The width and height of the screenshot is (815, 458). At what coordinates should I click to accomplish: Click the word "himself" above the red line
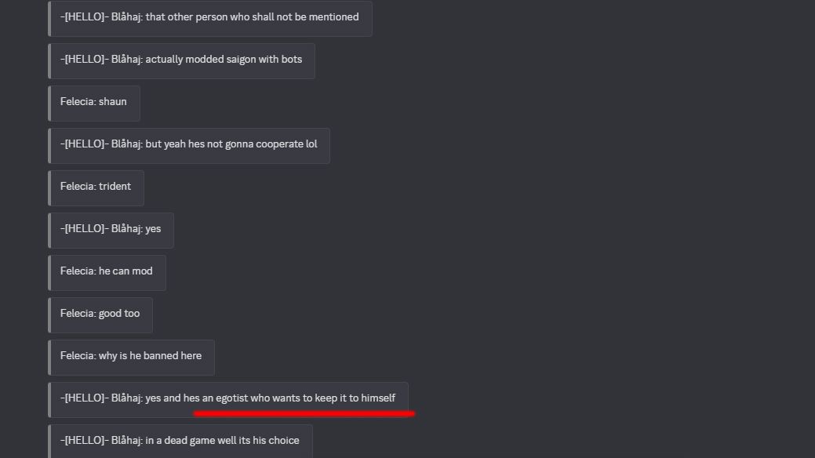pyautogui.click(x=378, y=398)
